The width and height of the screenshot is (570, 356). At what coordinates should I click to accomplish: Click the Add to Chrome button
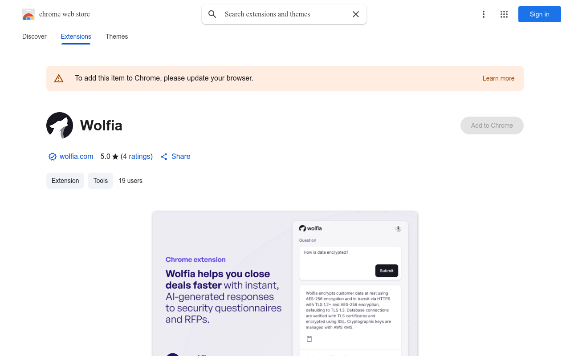[492, 125]
